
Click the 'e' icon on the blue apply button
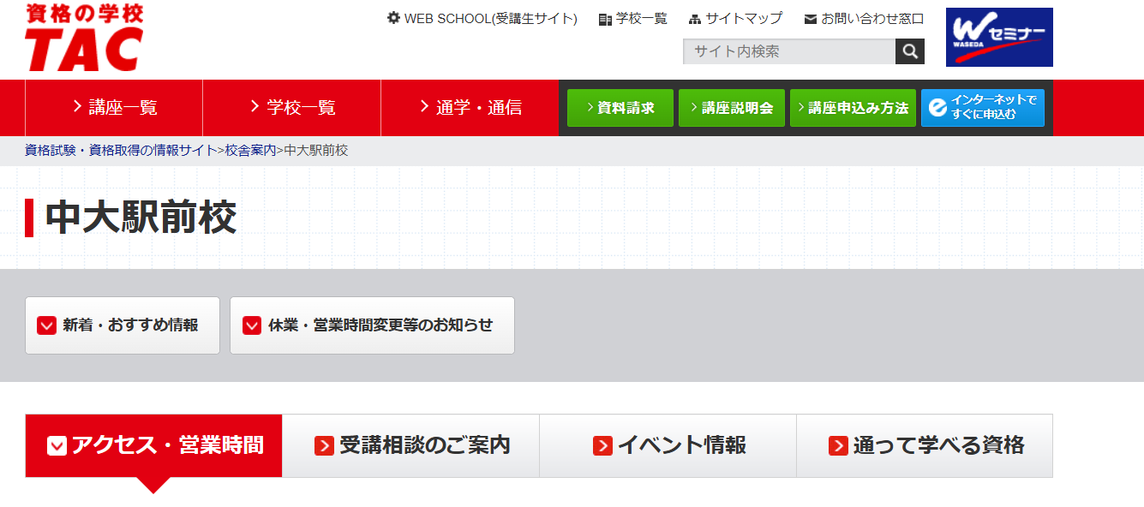[x=937, y=108]
